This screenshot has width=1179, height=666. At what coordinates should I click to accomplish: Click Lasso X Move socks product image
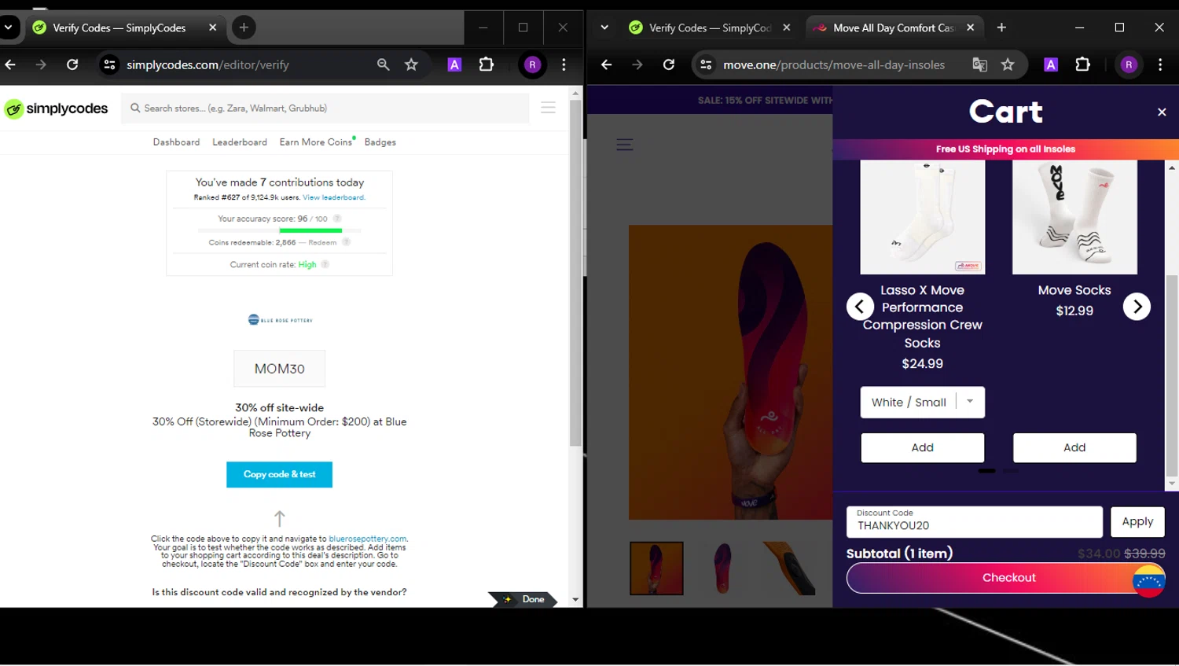(x=923, y=217)
